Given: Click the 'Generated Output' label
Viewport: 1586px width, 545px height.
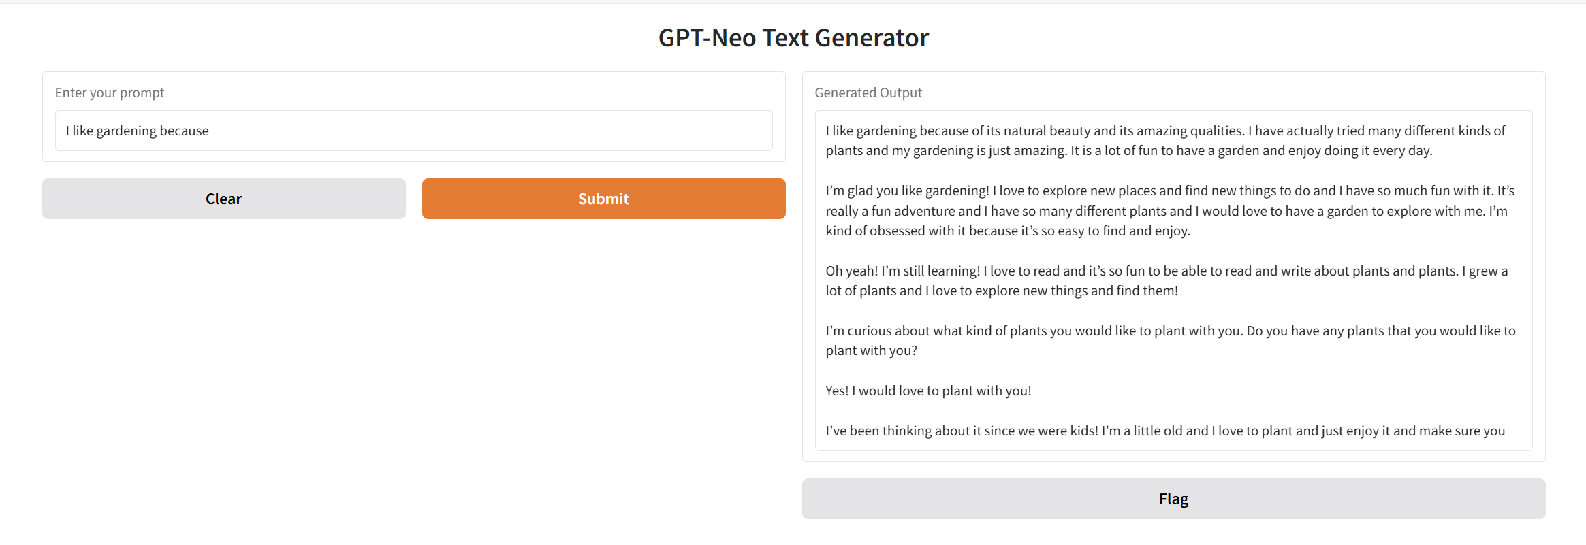Looking at the screenshot, I should pyautogui.click(x=868, y=93).
